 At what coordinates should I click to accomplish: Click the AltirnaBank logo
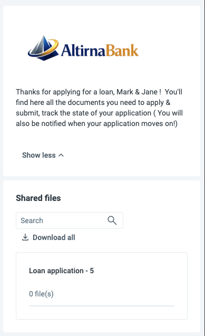(83, 48)
